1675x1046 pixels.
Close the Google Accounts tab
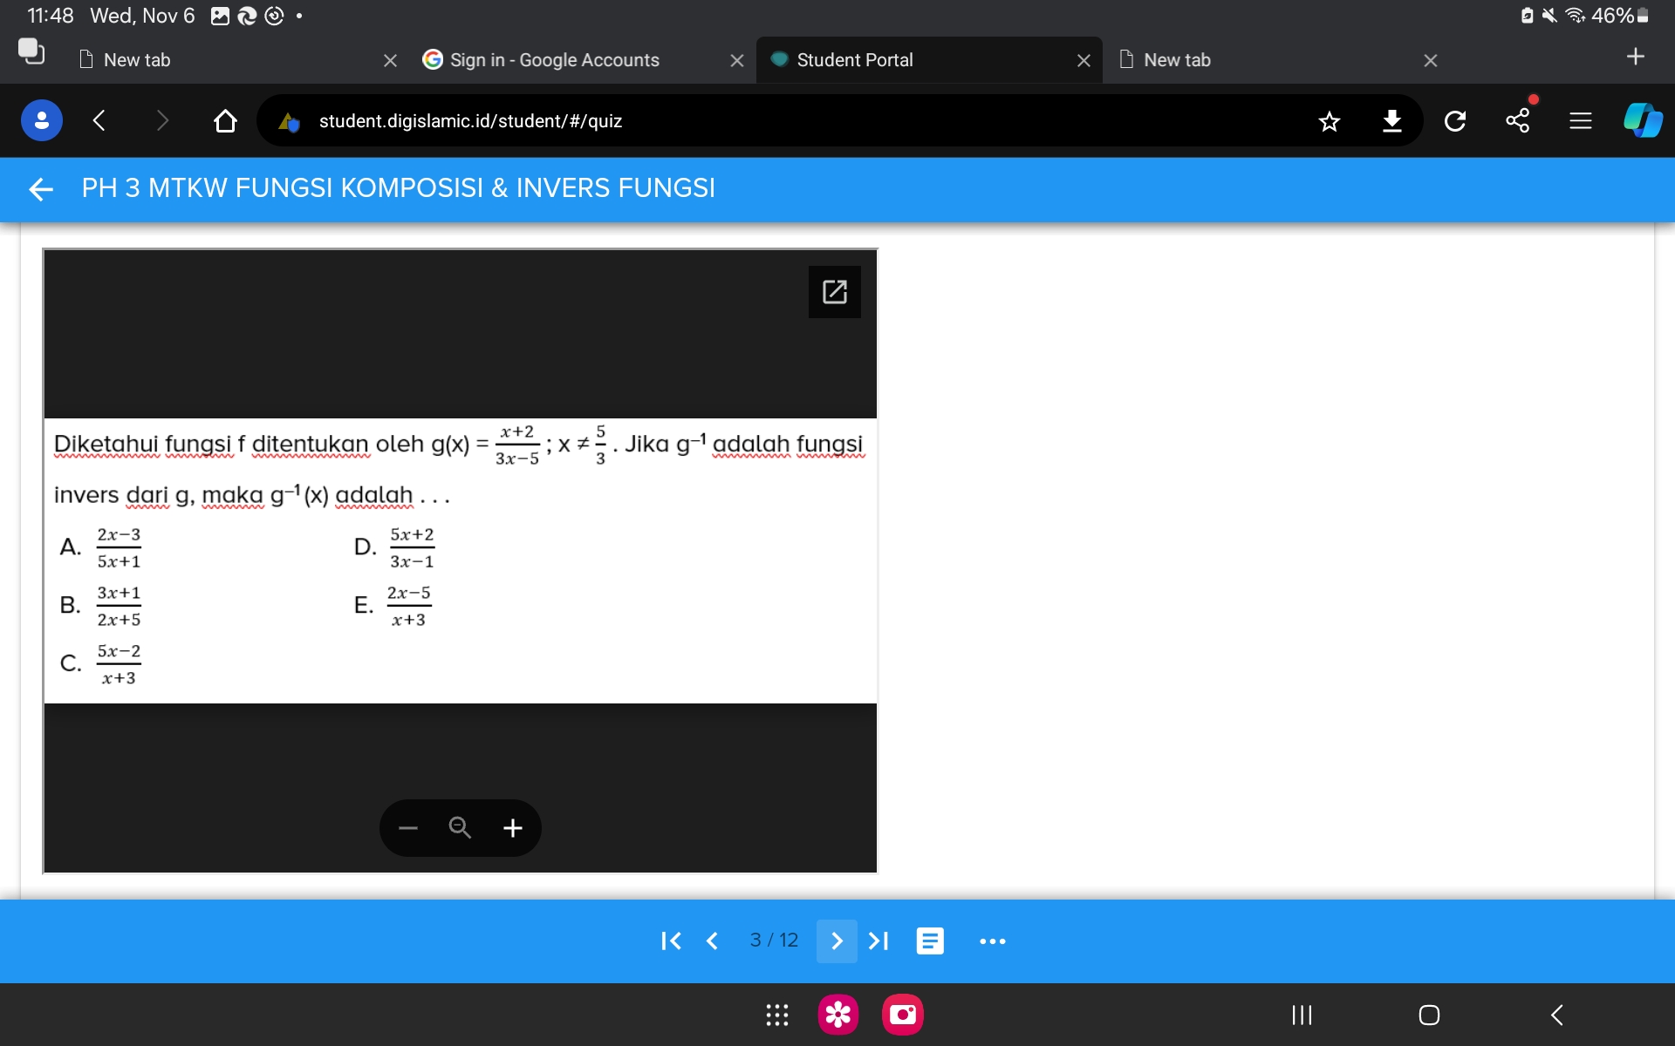737,60
